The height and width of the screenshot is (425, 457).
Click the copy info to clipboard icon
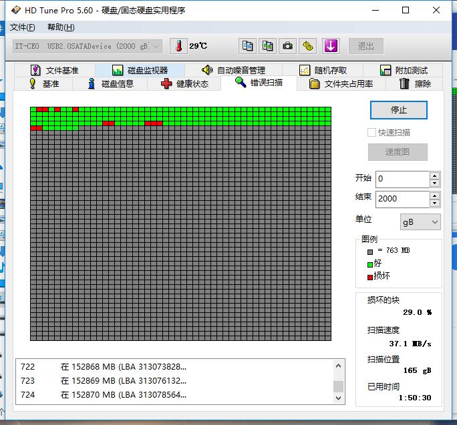(248, 46)
